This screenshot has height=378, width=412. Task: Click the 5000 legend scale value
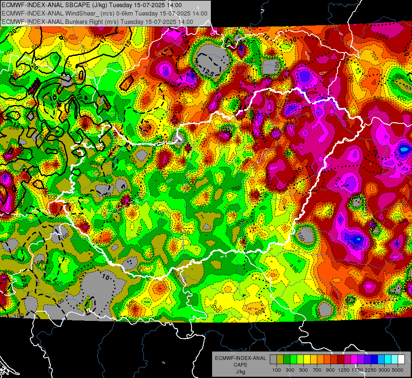coord(398,370)
